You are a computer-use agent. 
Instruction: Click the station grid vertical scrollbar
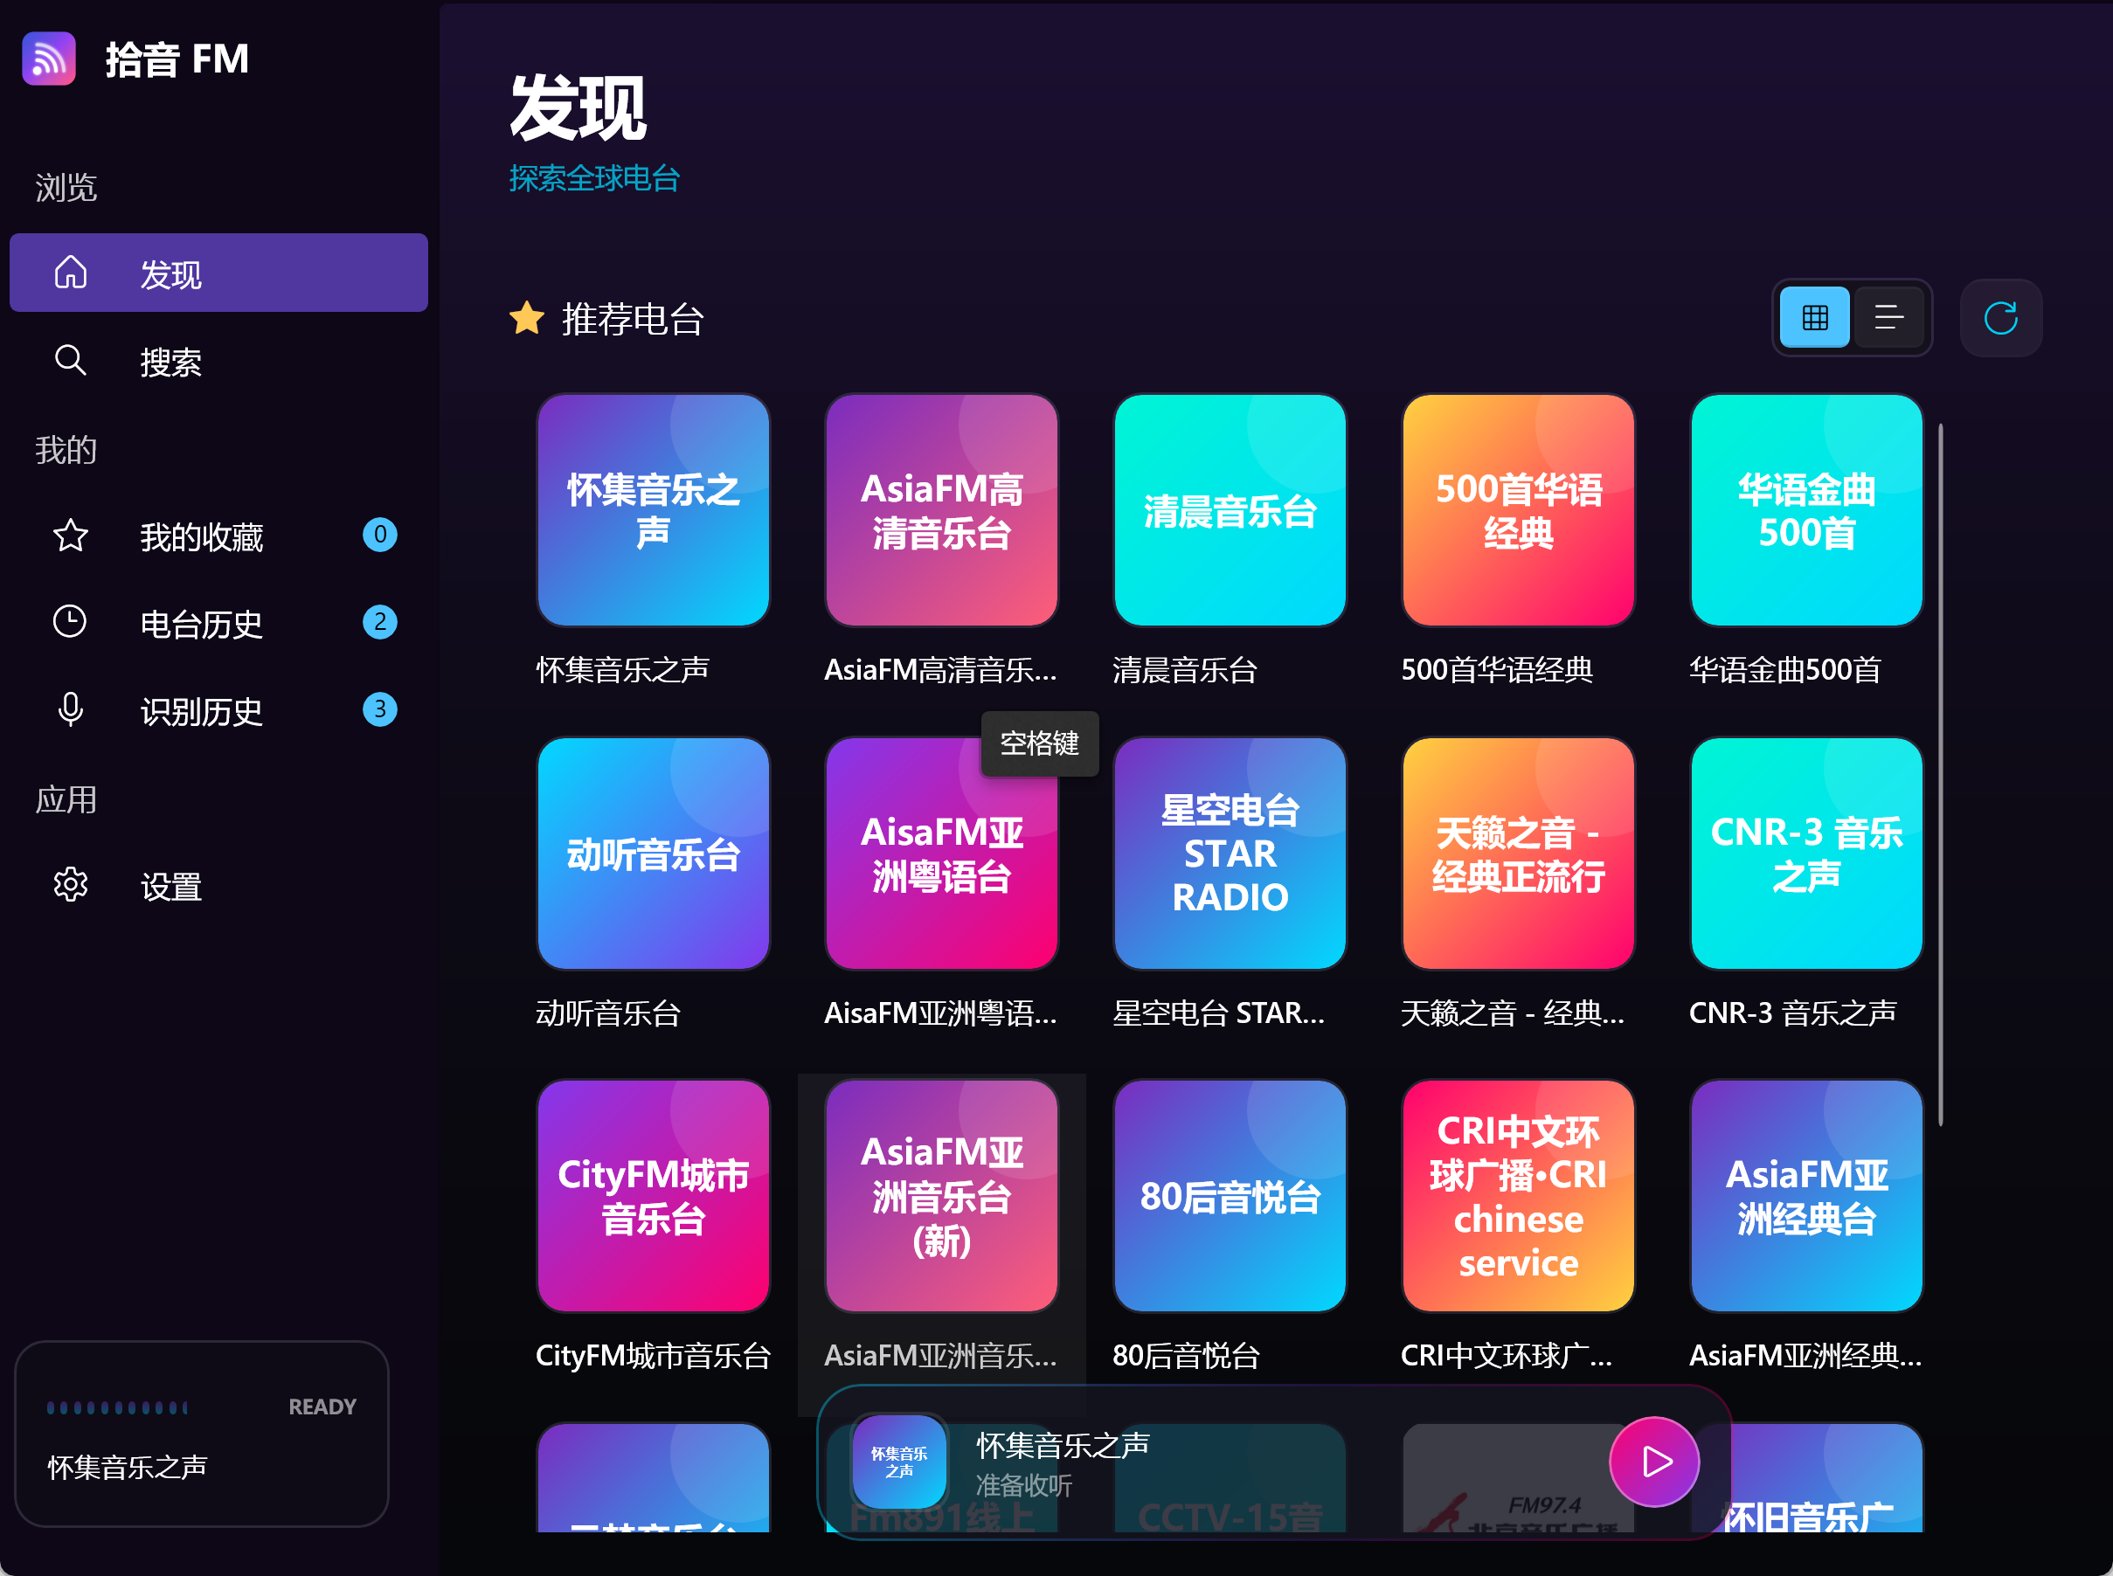click(x=1940, y=775)
